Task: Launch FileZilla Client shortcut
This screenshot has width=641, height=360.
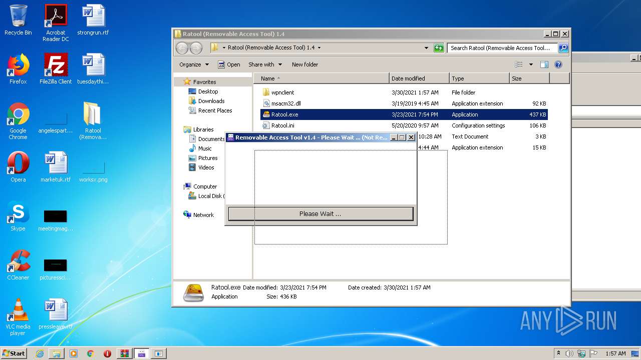Action: click(x=56, y=69)
